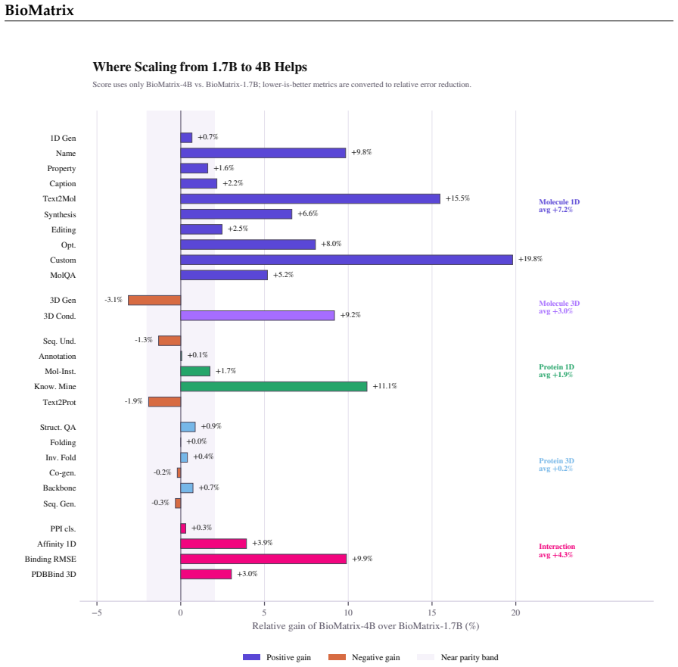Click the Near parity band legend swatch
The image size is (678, 667).
tap(425, 657)
